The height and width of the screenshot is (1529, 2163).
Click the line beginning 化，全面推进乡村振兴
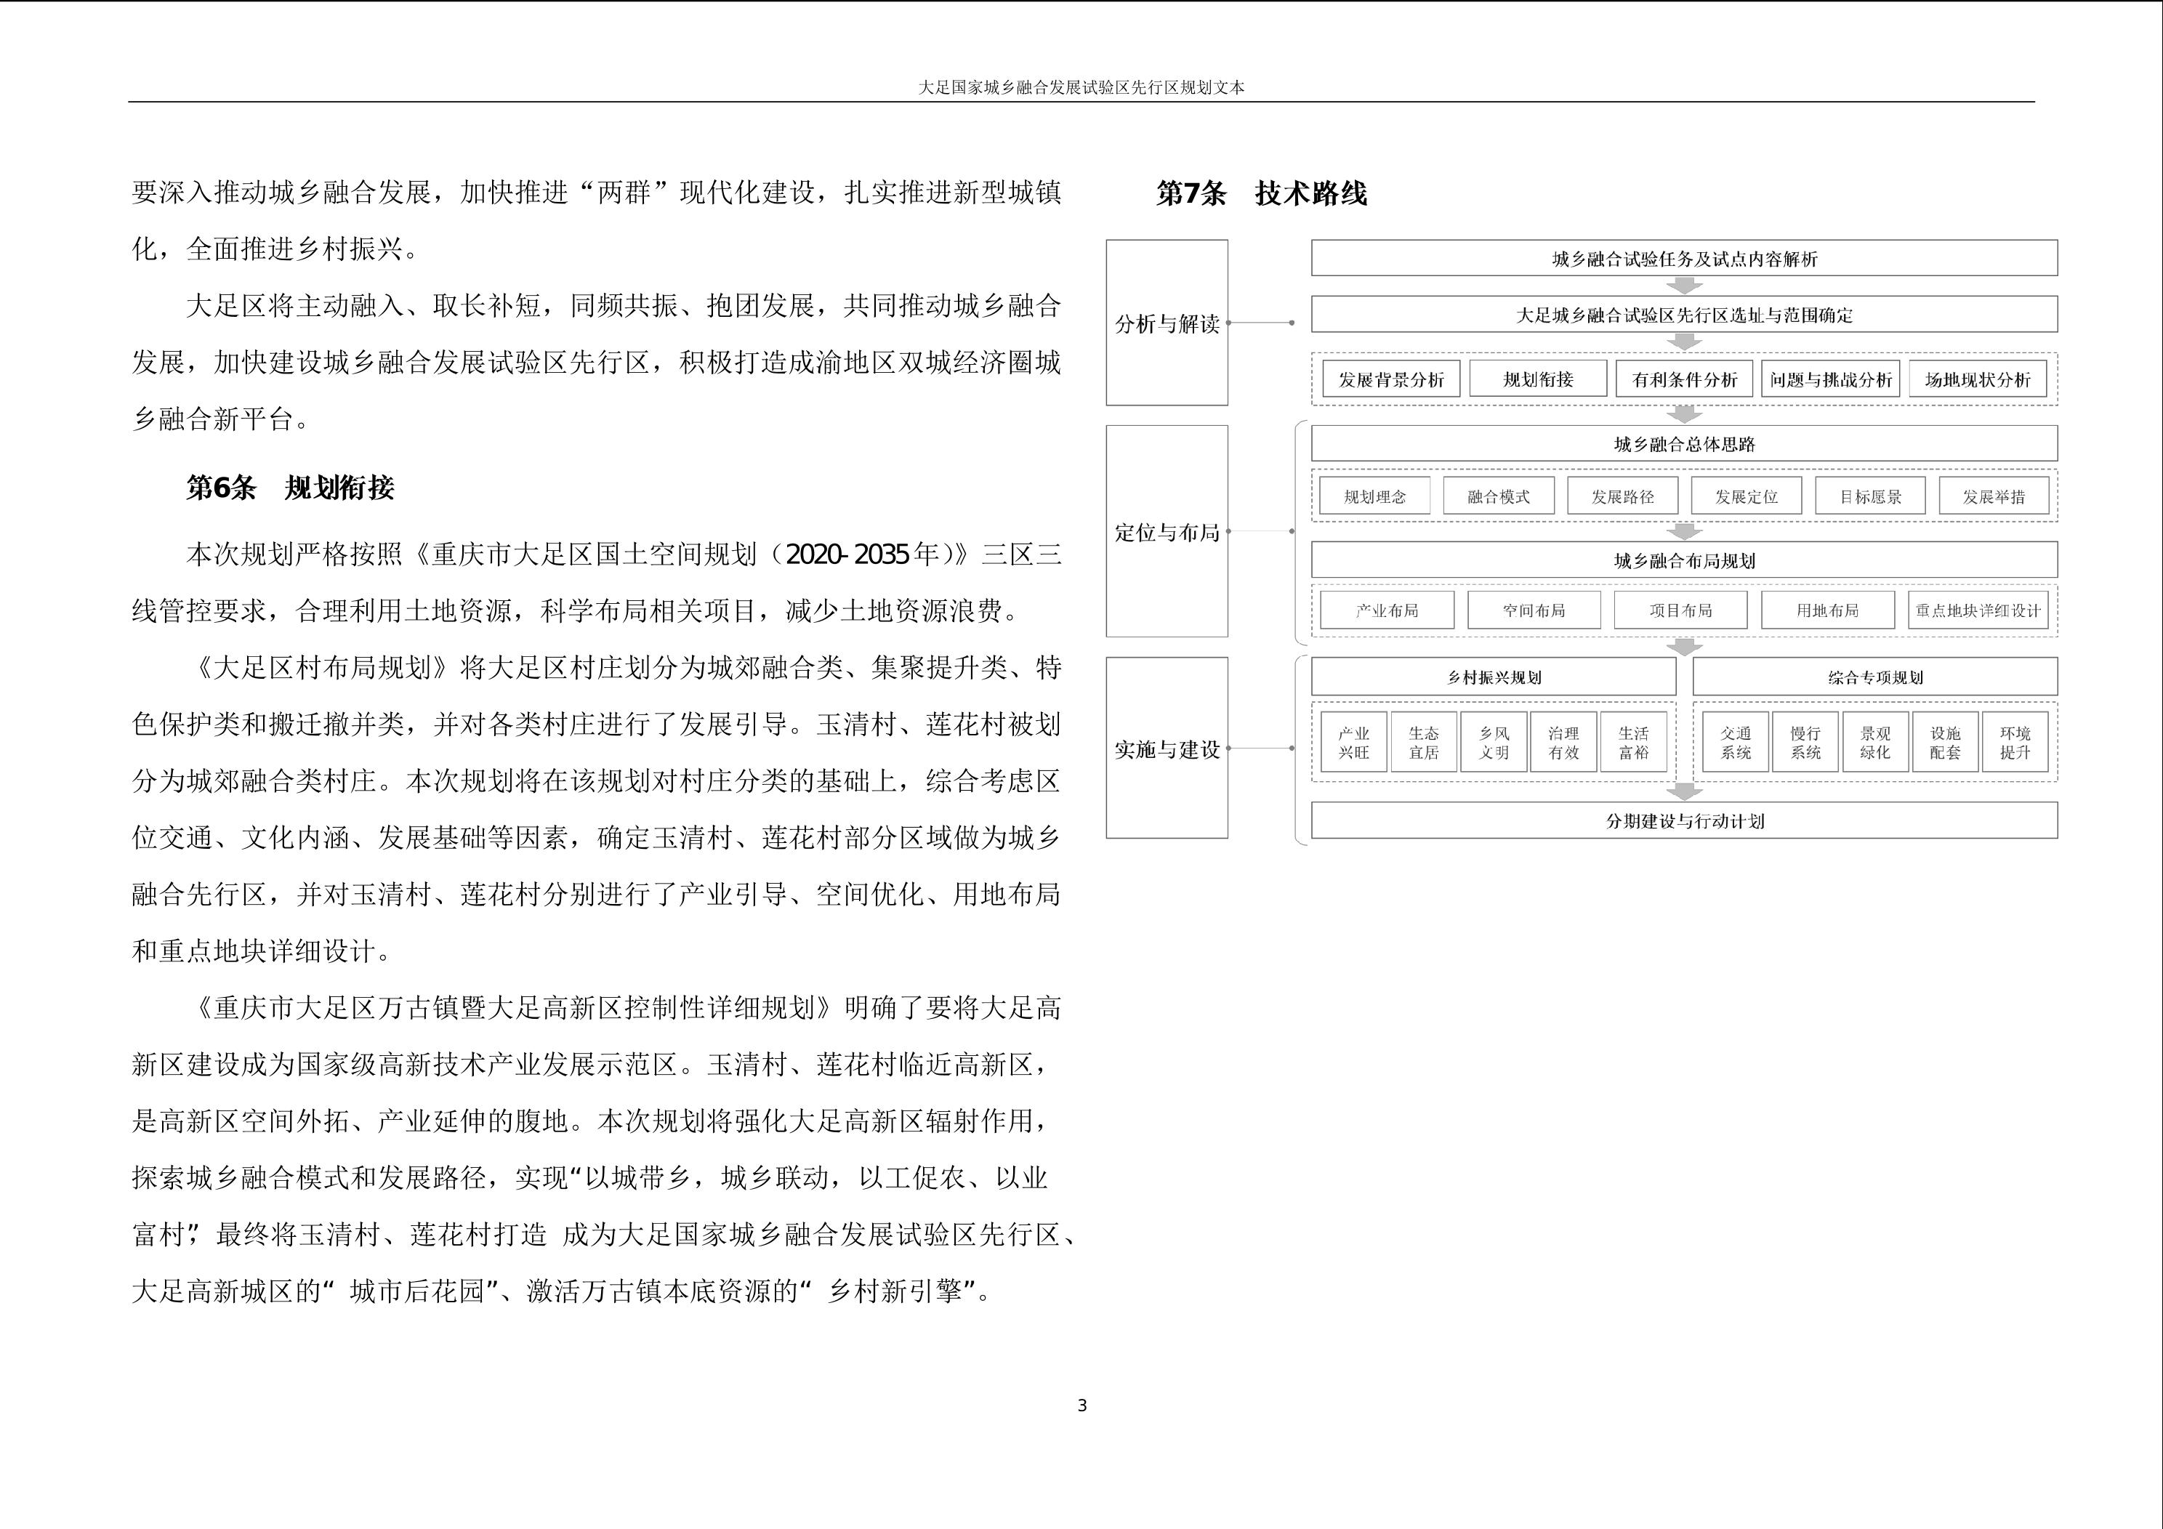coord(276,249)
